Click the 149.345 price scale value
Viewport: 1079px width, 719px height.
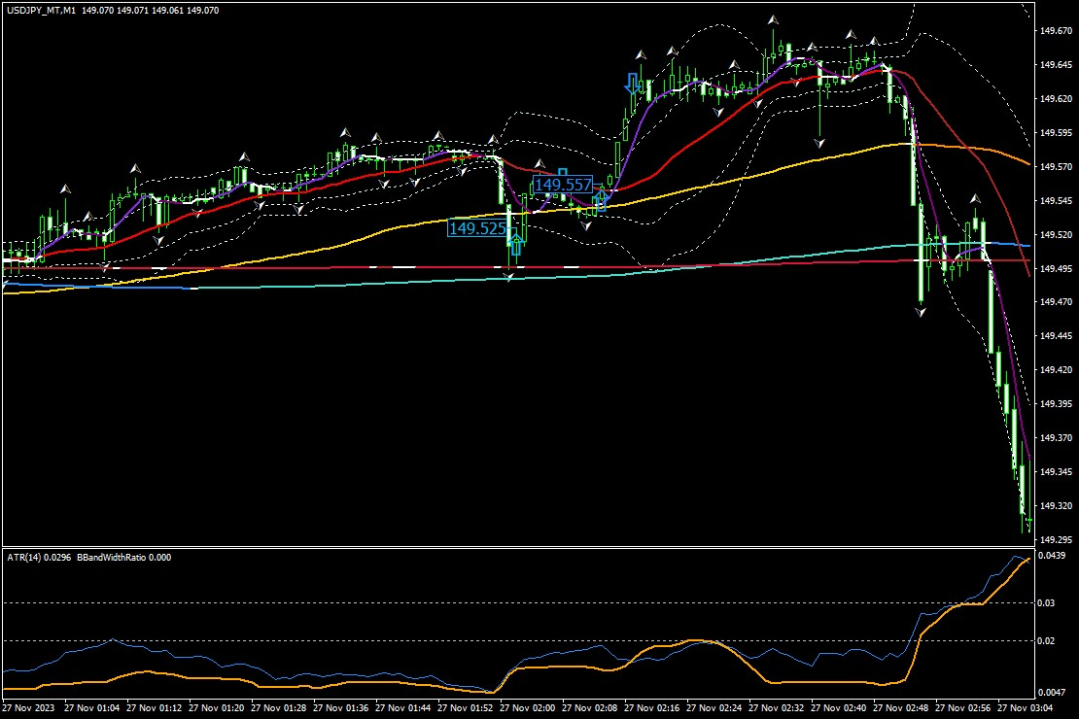click(x=1056, y=472)
